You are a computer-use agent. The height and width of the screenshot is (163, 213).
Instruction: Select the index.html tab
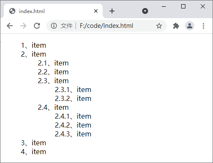(53, 11)
